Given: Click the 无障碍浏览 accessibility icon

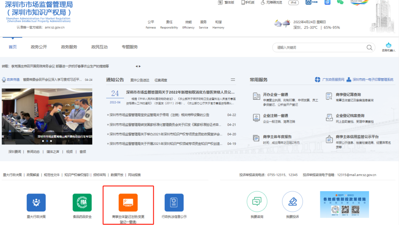Looking at the screenshot, I should (x=263, y=2).
